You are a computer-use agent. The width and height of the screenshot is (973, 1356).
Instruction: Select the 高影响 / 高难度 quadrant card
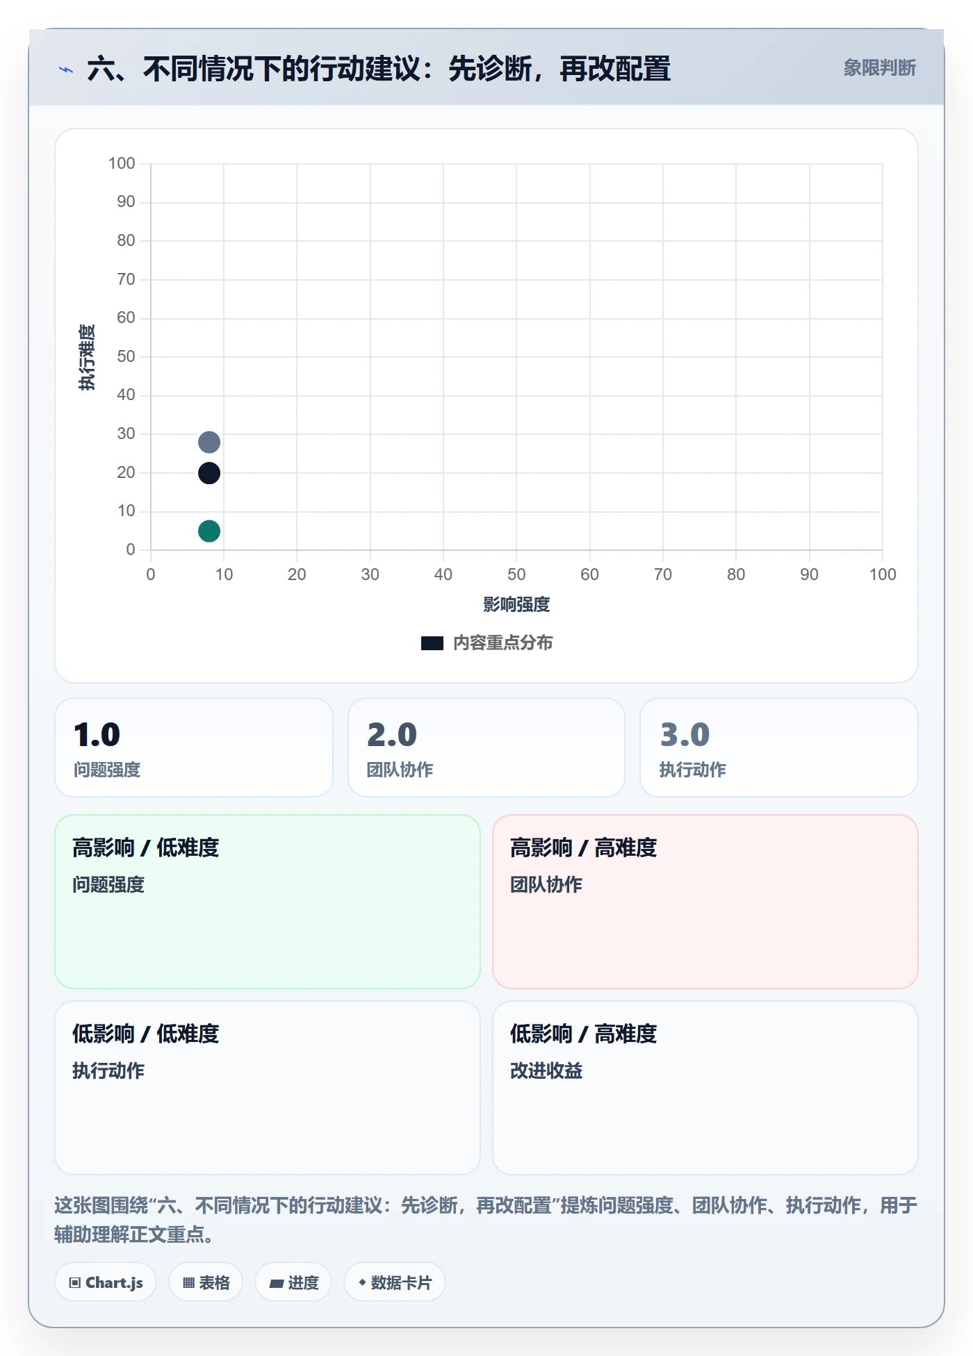(x=705, y=902)
